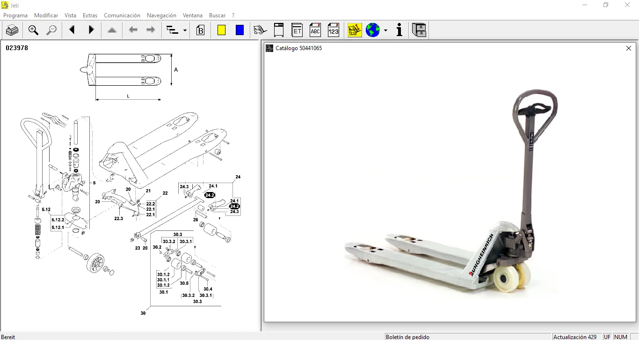Open the 123 numeric index icon
This screenshot has width=639, height=340.
[x=333, y=30]
